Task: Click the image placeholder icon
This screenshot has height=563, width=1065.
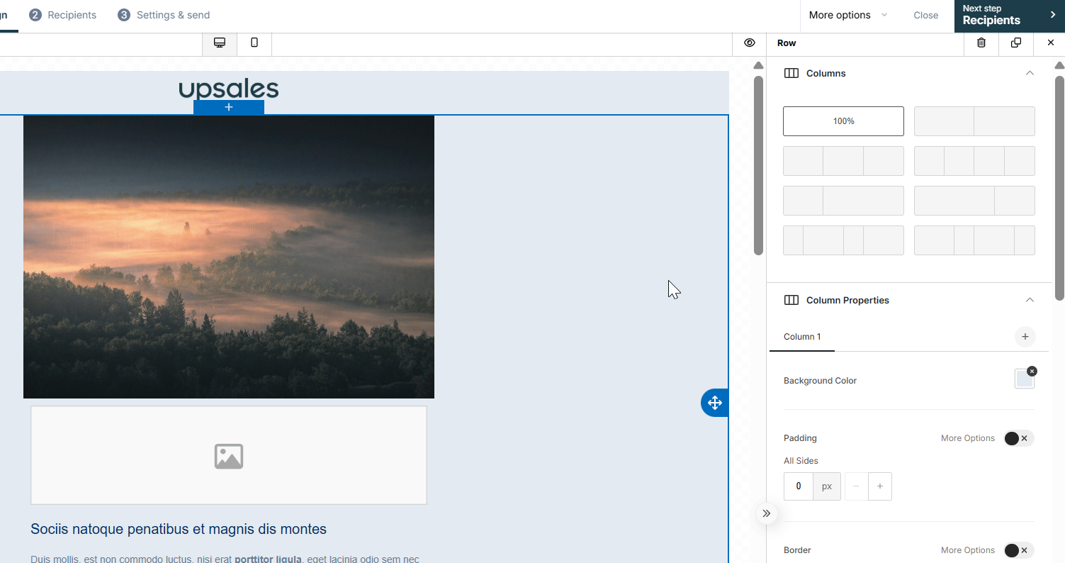Action: (x=229, y=456)
